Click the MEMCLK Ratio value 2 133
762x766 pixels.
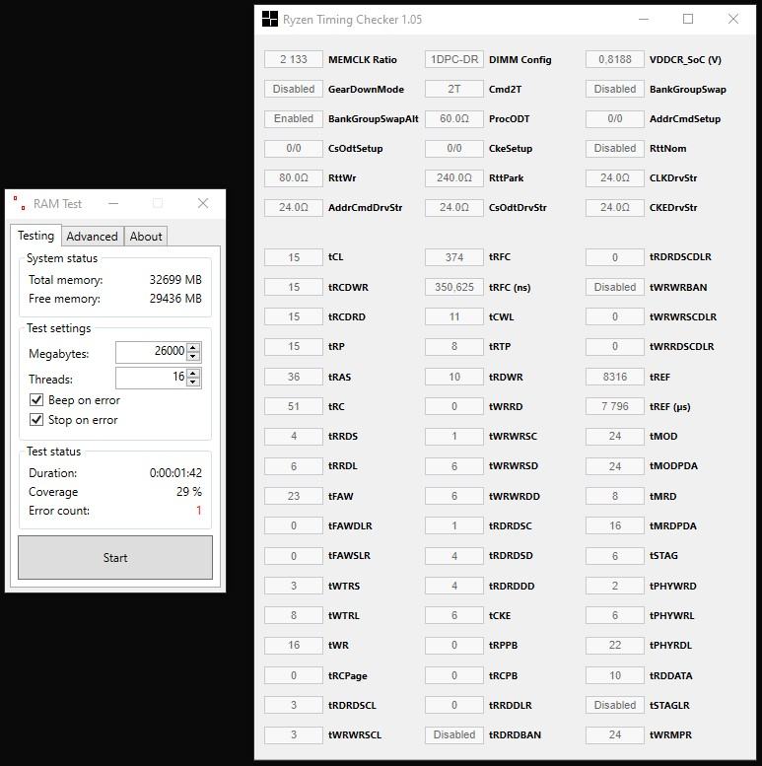(x=294, y=59)
